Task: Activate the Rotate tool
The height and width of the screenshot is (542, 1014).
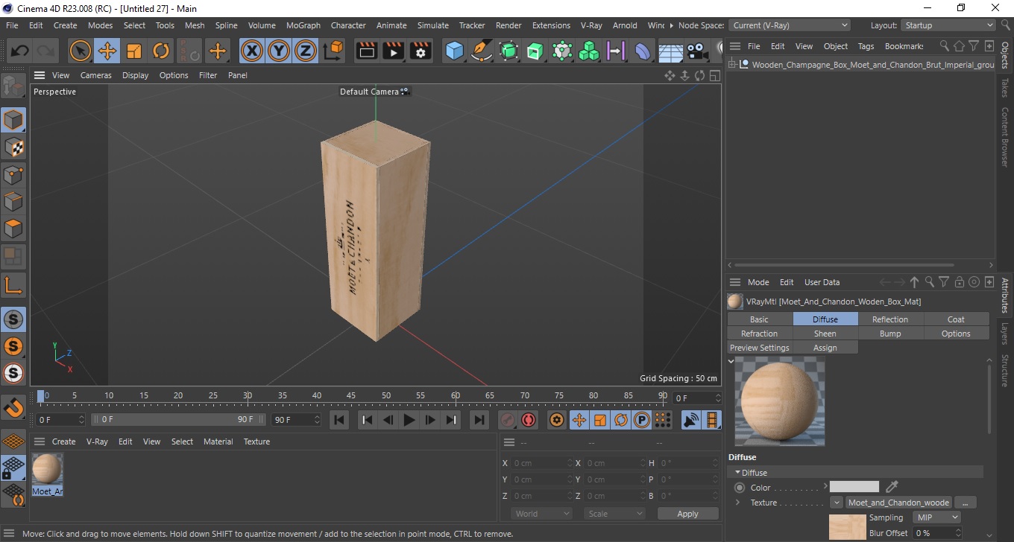Action: point(161,51)
